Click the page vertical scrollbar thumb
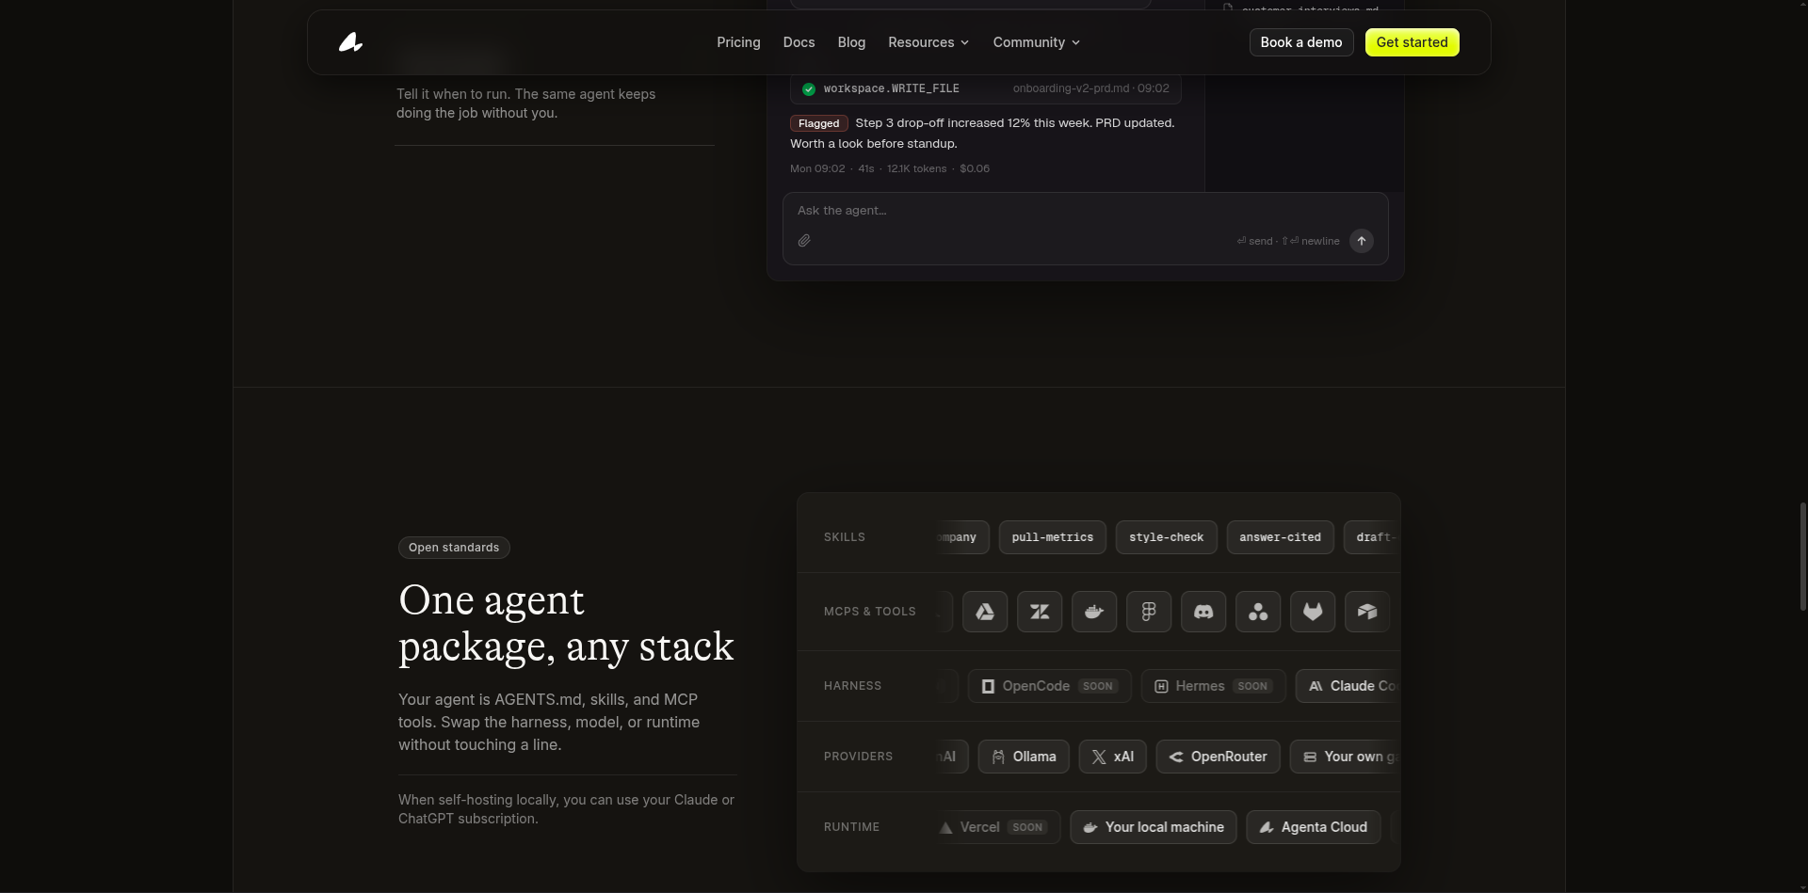The width and height of the screenshot is (1808, 893). click(x=1802, y=556)
